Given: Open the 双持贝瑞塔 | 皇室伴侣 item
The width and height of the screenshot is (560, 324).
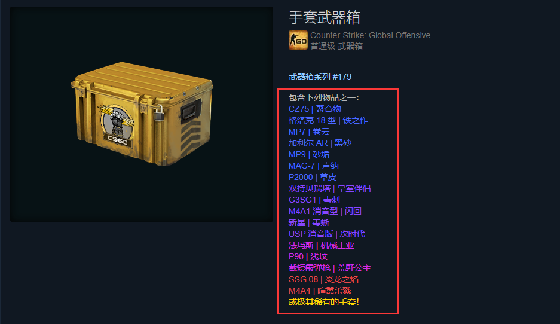Looking at the screenshot, I should (x=330, y=189).
